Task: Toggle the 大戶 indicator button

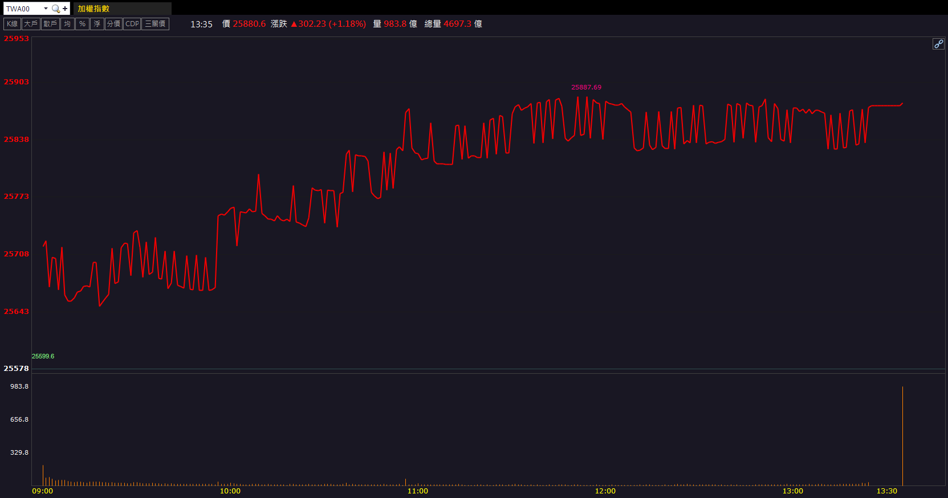Action: pyautogui.click(x=31, y=24)
